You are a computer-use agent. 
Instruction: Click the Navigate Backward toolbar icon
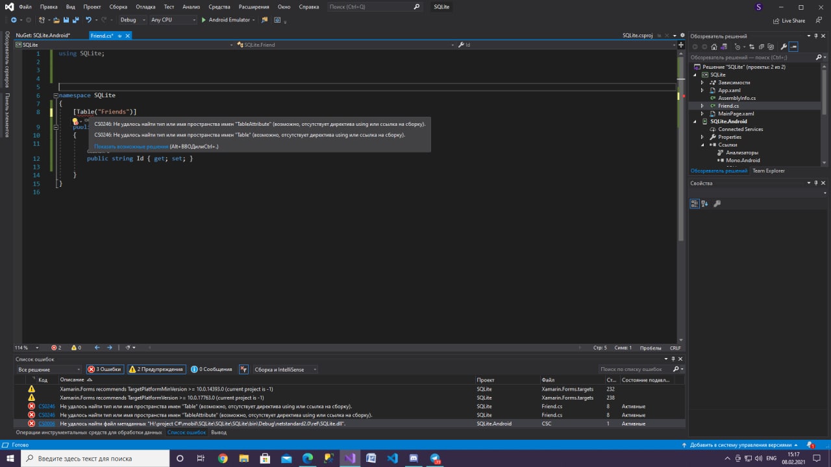(x=14, y=20)
